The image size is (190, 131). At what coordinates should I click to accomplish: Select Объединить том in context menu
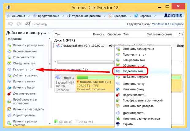coord(143,66)
